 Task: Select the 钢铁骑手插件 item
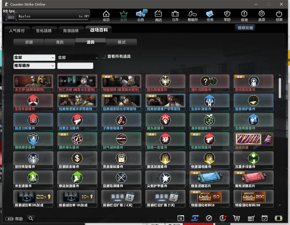tap(33, 141)
